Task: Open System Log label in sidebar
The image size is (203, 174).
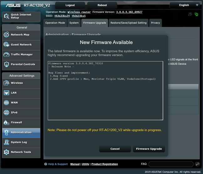Action: [x=19, y=142]
